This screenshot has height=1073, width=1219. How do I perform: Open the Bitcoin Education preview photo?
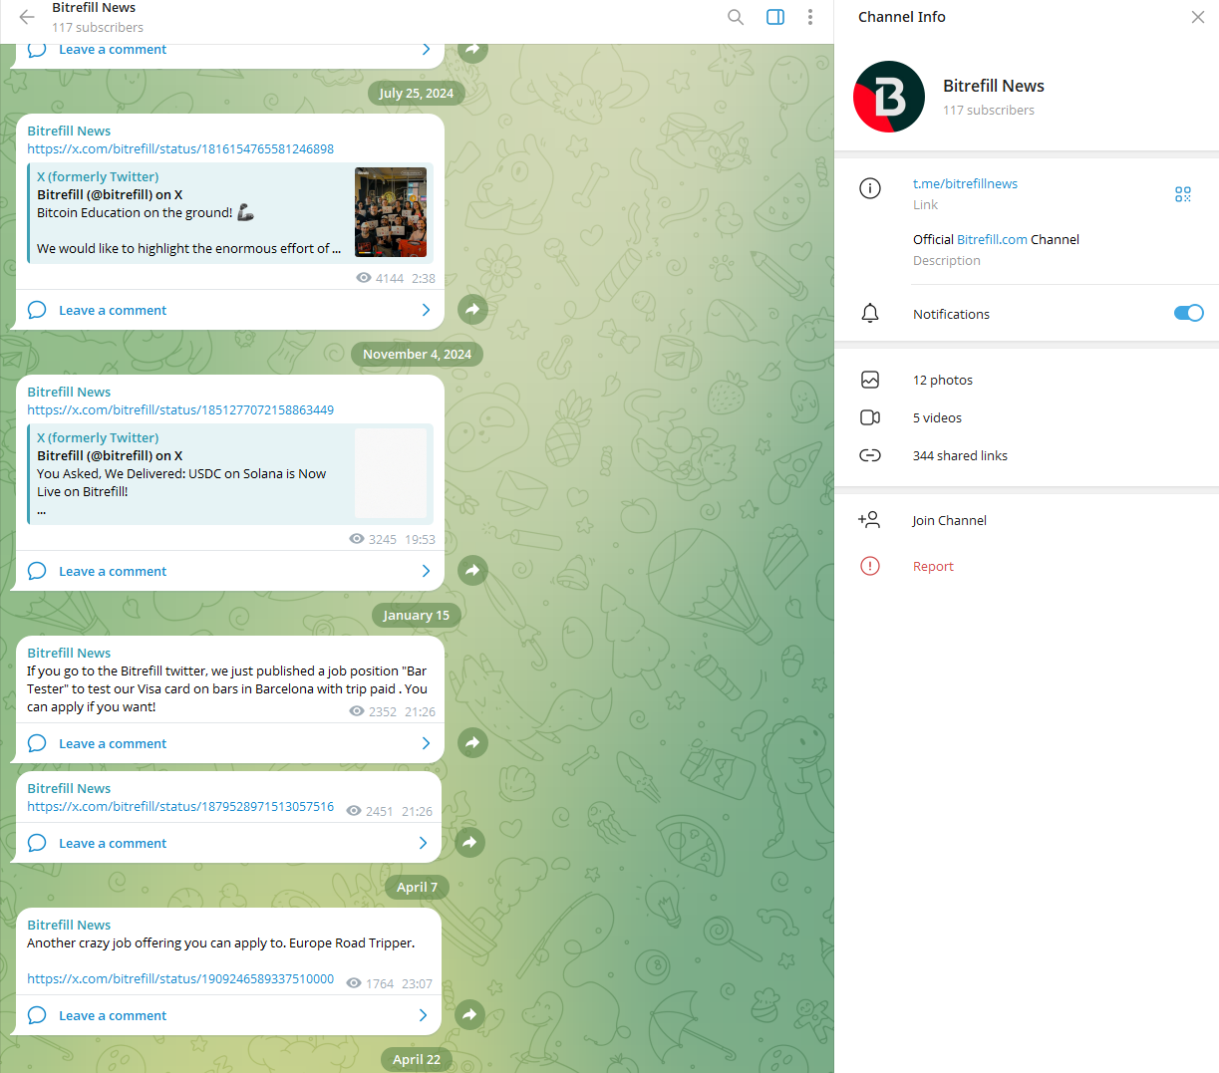click(x=391, y=212)
